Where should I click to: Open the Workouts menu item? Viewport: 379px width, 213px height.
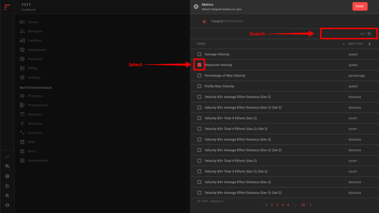coord(35,124)
